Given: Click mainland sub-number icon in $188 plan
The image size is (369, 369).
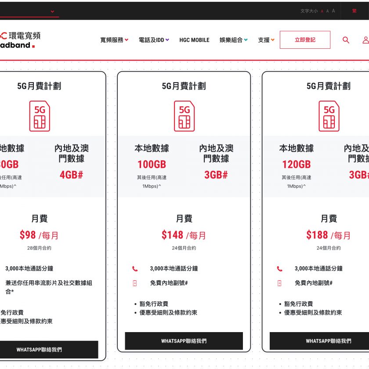Looking at the screenshot, I should pos(279,283).
